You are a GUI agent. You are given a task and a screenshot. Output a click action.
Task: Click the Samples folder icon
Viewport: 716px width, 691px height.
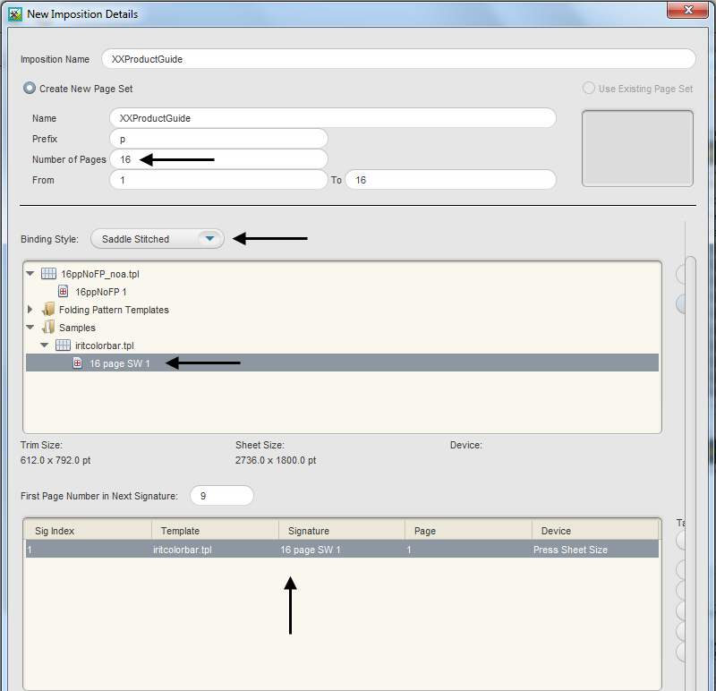48,328
